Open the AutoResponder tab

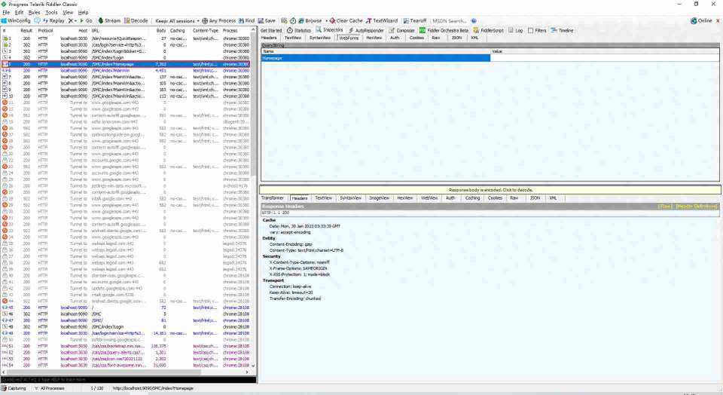pyautogui.click(x=366, y=30)
